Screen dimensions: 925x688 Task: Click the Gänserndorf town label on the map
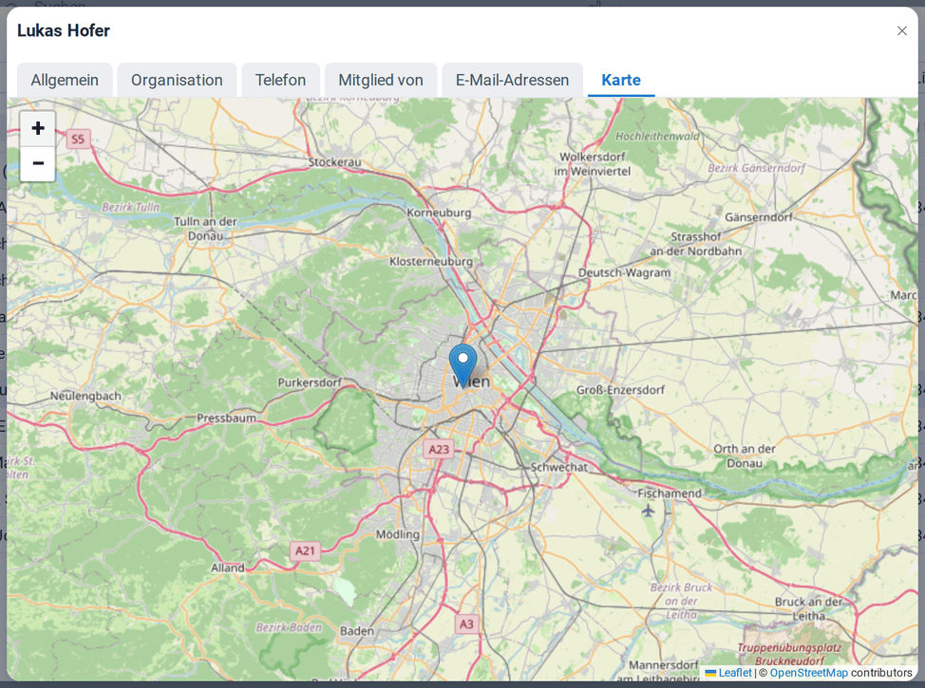pos(759,217)
